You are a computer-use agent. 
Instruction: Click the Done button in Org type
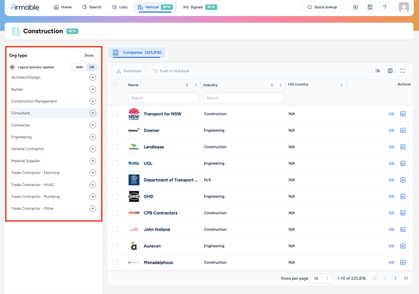(89, 56)
